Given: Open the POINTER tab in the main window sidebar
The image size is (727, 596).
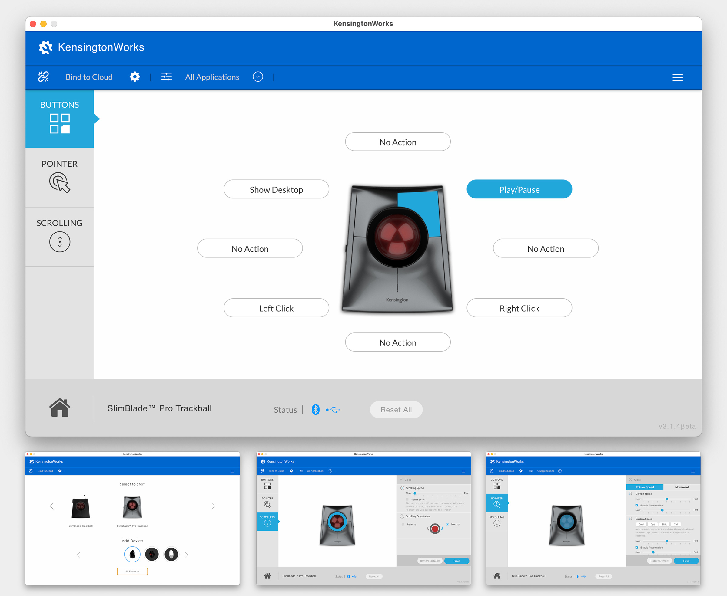Looking at the screenshot, I should click(59, 178).
